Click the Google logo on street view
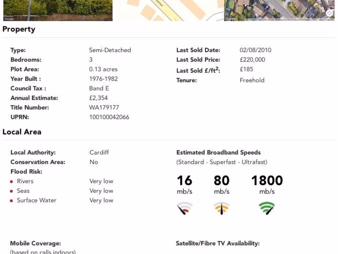338x254 pixels. [9, 19]
